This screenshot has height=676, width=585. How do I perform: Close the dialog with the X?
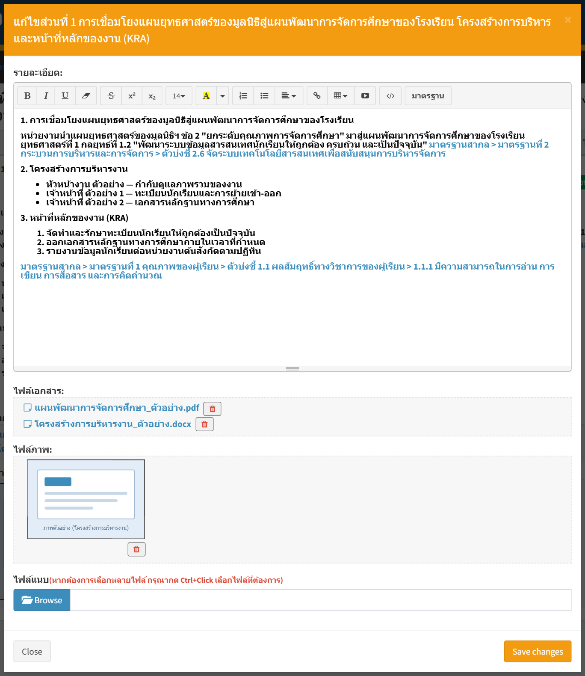tap(568, 20)
